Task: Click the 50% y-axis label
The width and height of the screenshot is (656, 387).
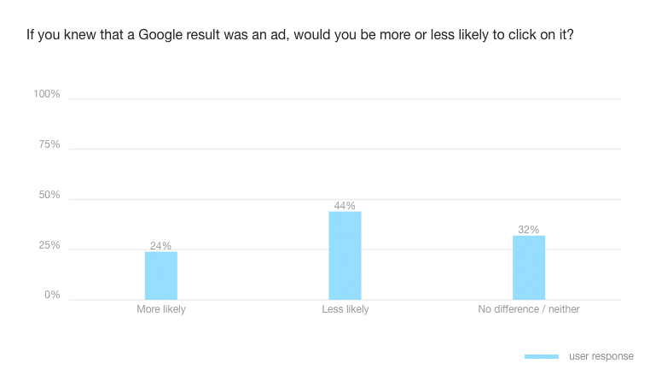Action: click(x=49, y=195)
